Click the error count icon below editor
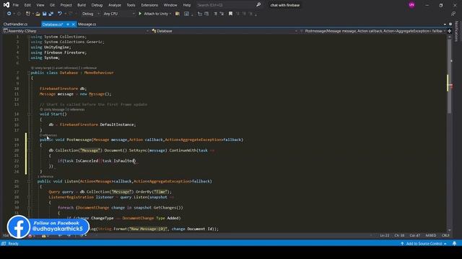Screen dimensions: 462x259 click(x=30, y=235)
